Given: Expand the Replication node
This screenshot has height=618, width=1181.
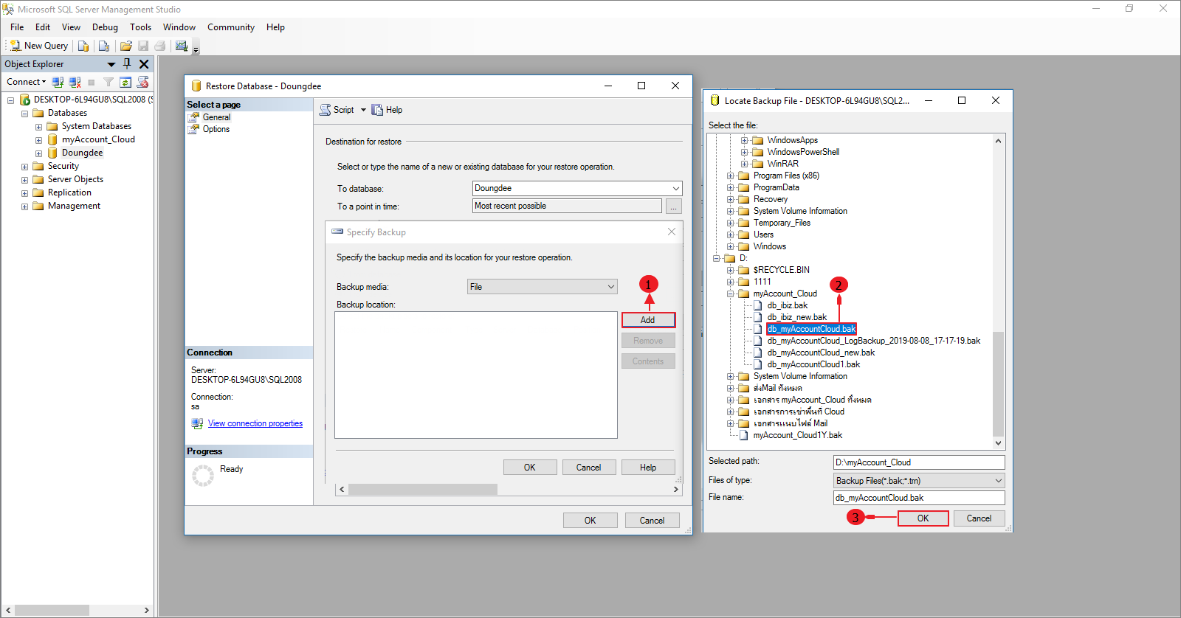Looking at the screenshot, I should [x=24, y=193].
